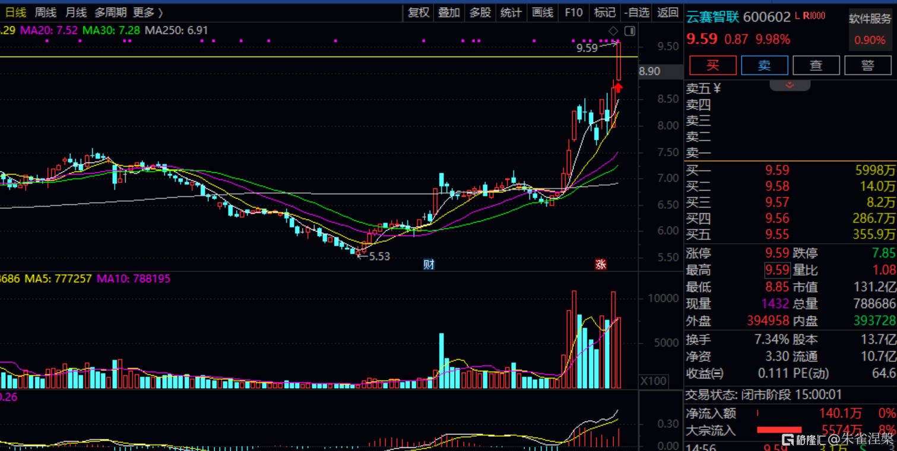
Task: Toggle the side panel layout icon
Action: coord(630,31)
